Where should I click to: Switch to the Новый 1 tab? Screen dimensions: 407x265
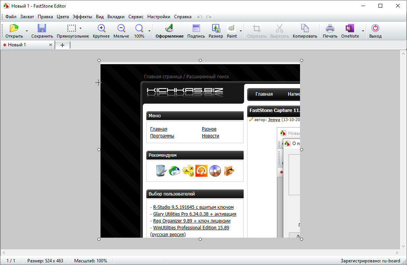point(17,45)
